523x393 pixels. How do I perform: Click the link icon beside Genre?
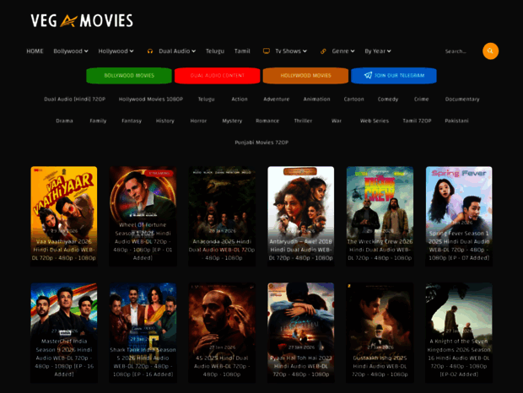coord(323,51)
